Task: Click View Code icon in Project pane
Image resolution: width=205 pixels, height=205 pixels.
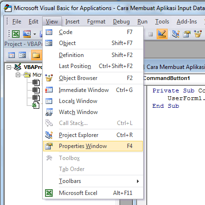Action: (x=11, y=55)
